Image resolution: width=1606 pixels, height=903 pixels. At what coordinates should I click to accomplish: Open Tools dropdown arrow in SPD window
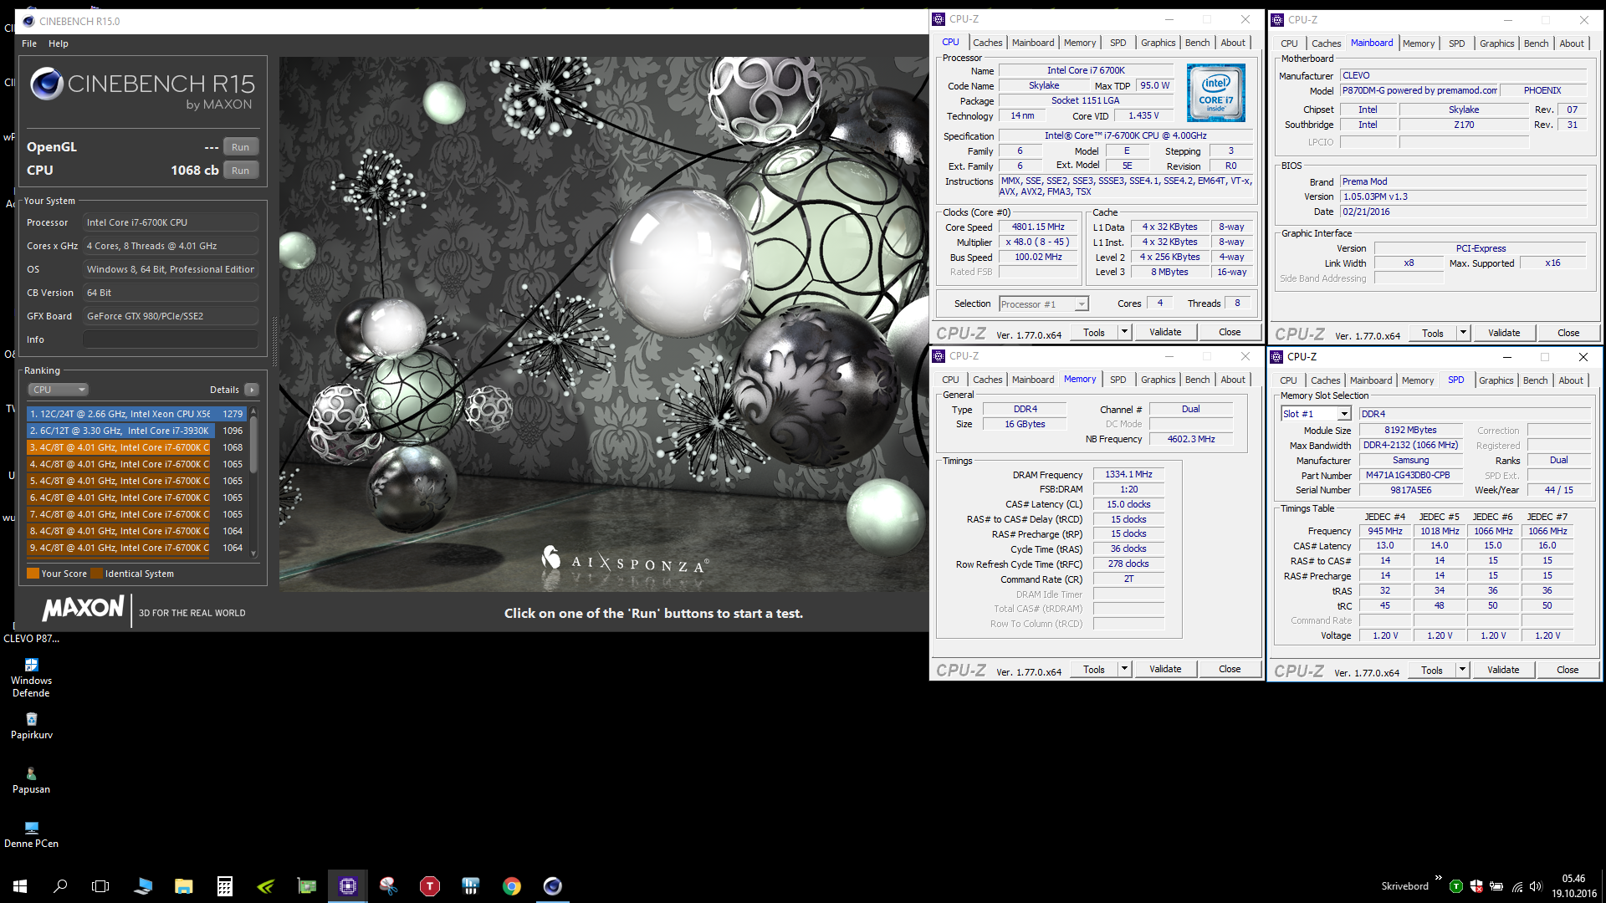1462,670
